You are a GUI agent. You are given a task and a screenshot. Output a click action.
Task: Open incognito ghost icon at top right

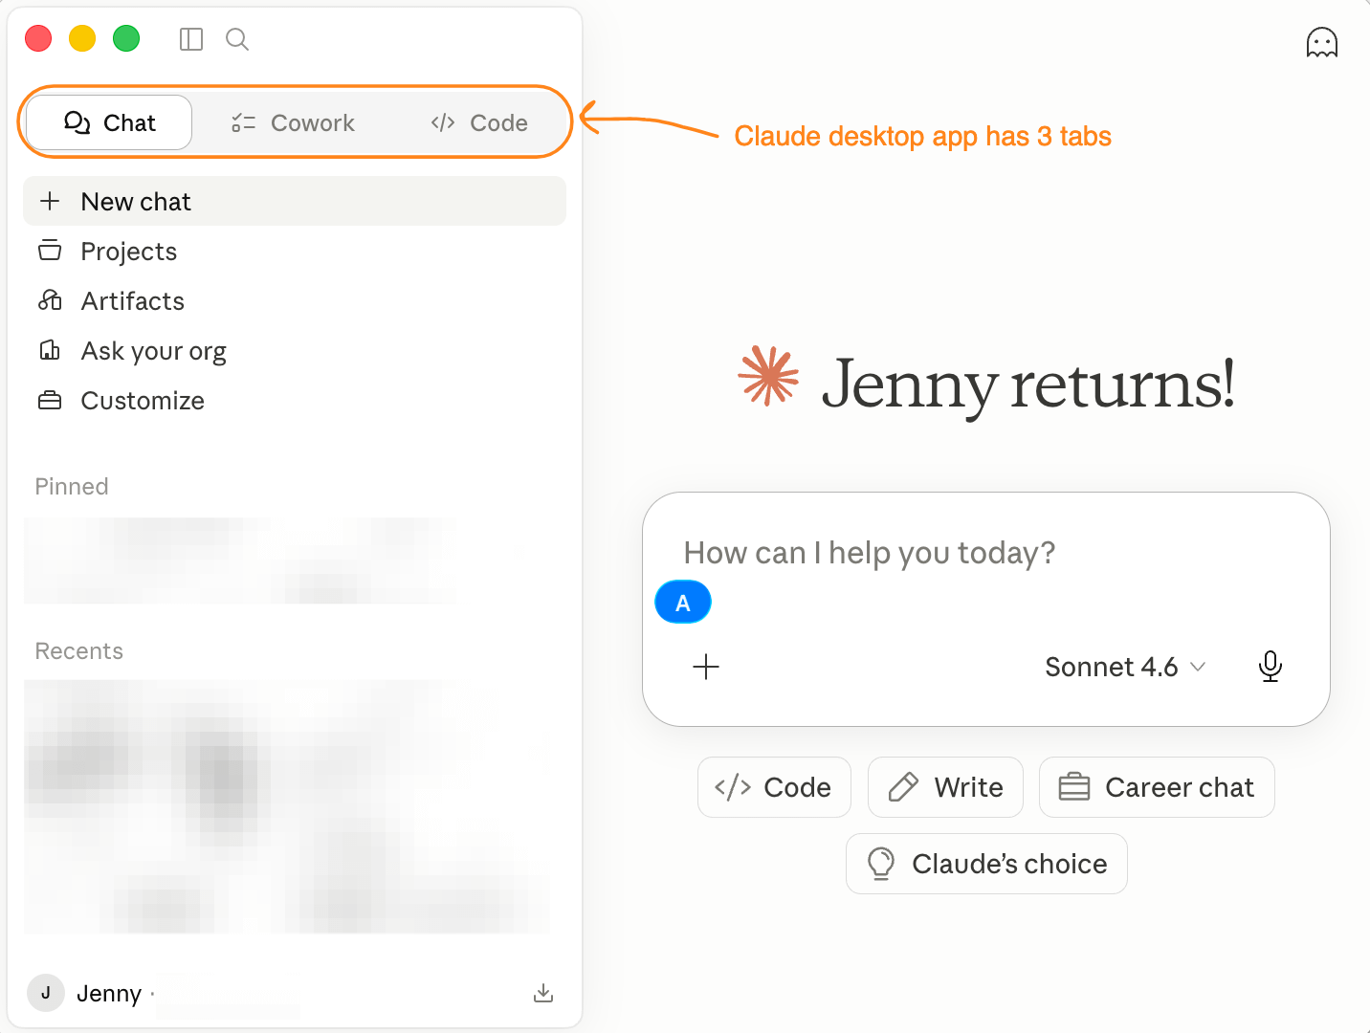1321,42
